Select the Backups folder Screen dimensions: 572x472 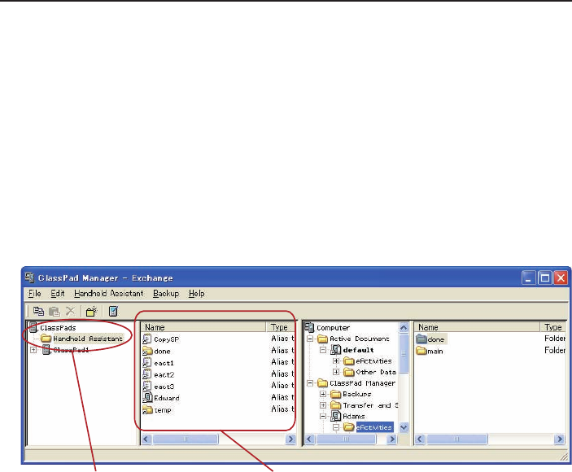(x=356, y=394)
